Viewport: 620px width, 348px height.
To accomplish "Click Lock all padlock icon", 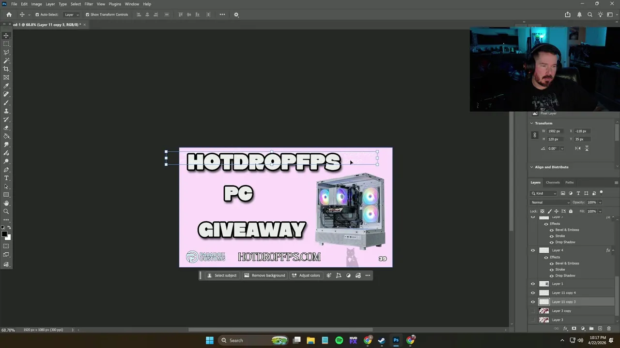I will (571, 211).
